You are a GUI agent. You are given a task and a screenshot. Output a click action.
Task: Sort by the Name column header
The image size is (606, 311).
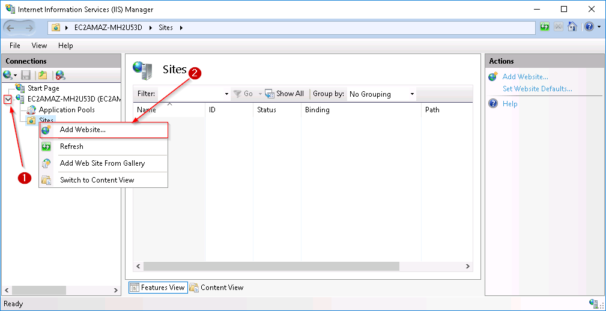coord(169,110)
